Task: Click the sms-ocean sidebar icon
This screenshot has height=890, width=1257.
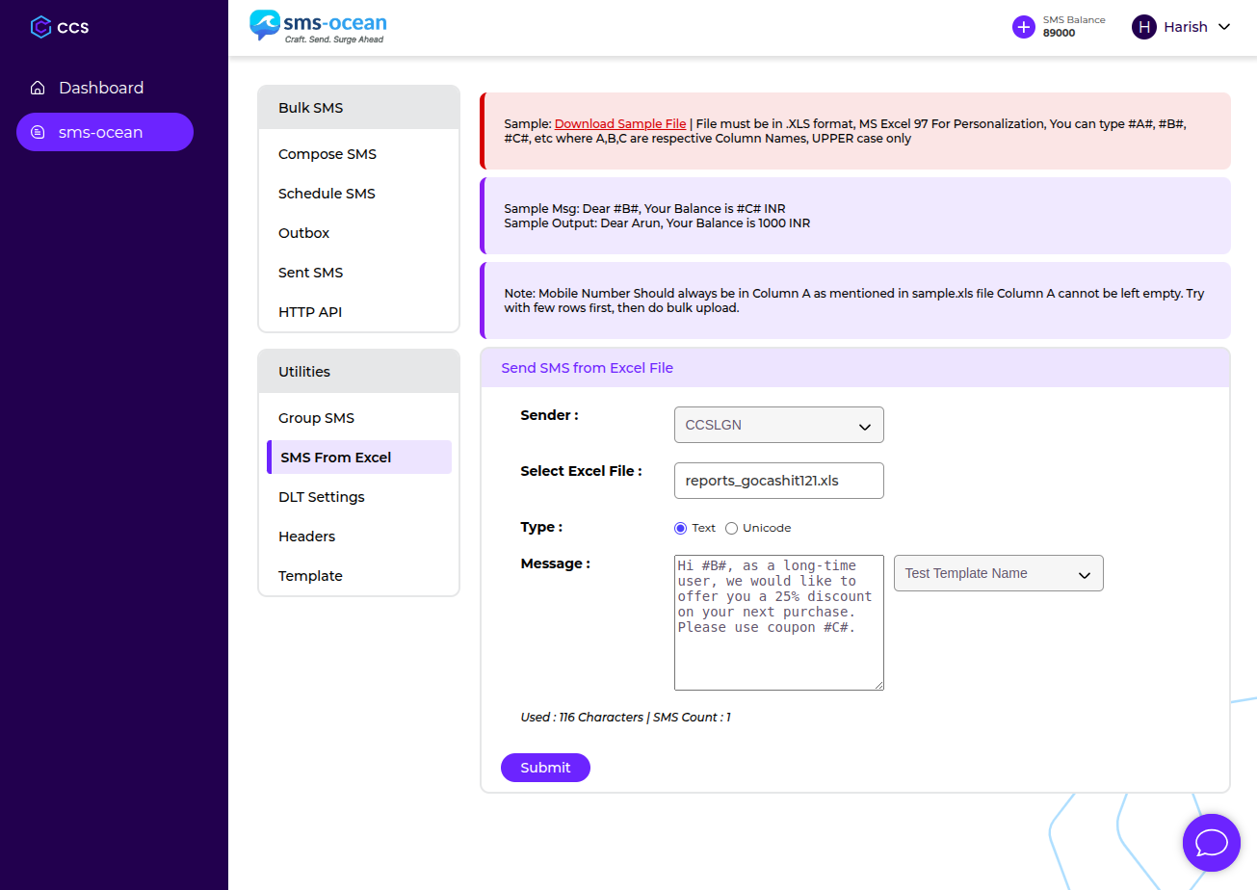Action: click(x=38, y=133)
